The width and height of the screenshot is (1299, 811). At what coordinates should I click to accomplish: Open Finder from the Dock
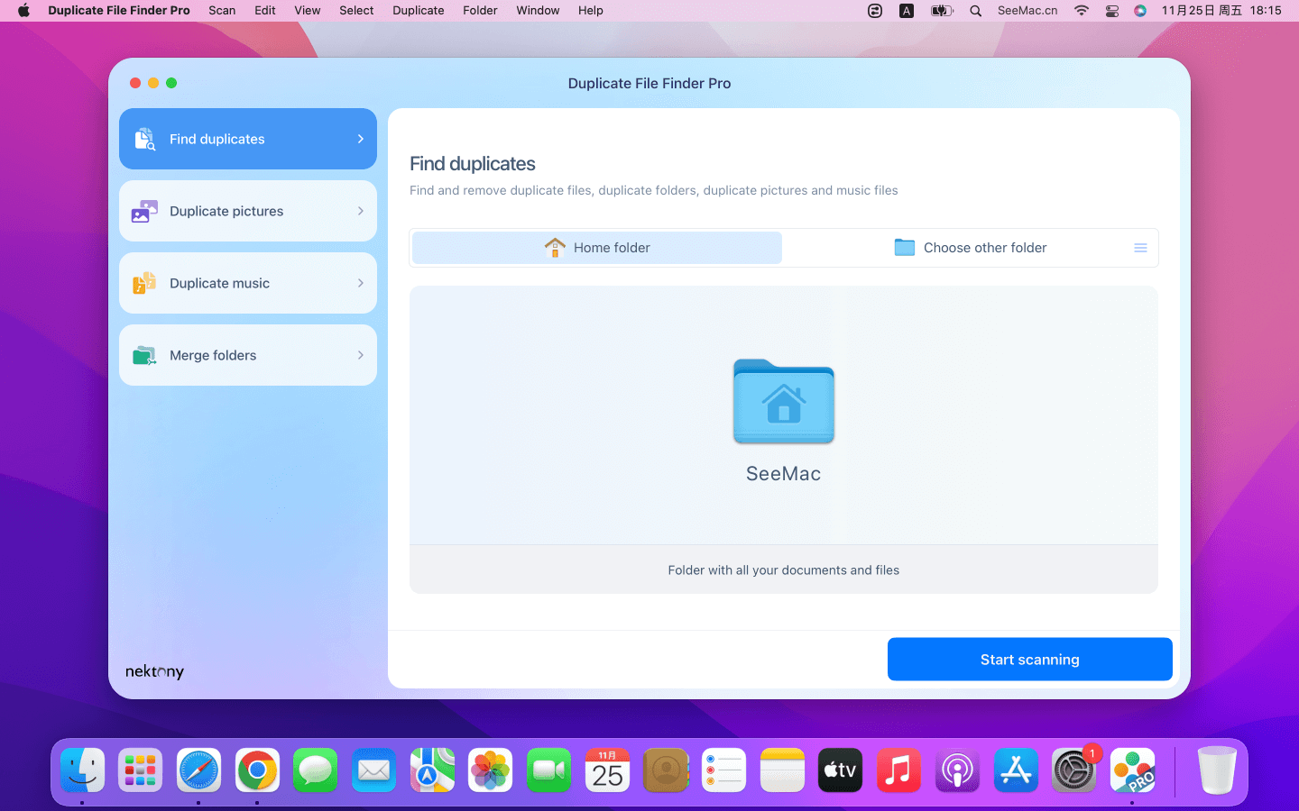click(x=83, y=770)
